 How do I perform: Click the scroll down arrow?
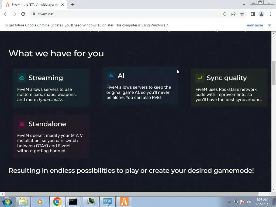274,189
